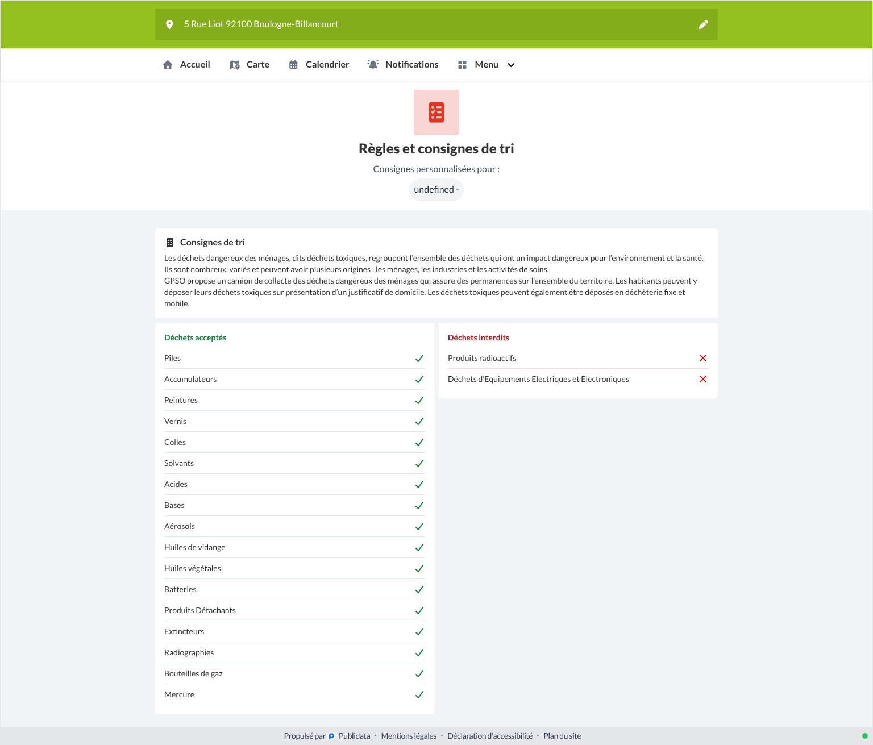Click the grid icon beside Menu
The image size is (873, 745).
pos(462,65)
